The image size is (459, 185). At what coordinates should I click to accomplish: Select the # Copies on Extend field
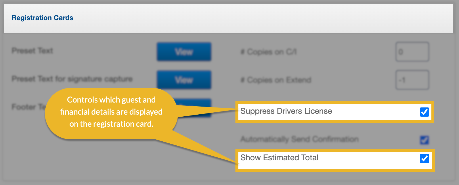click(x=412, y=80)
